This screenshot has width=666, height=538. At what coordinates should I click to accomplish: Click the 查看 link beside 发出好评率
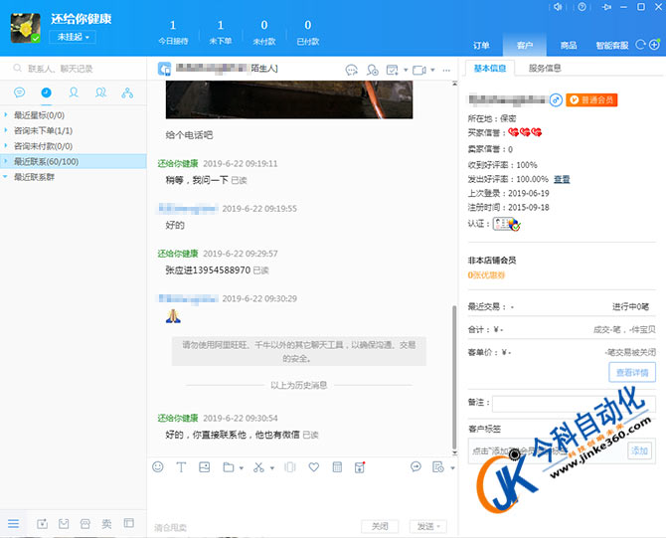[x=562, y=179]
